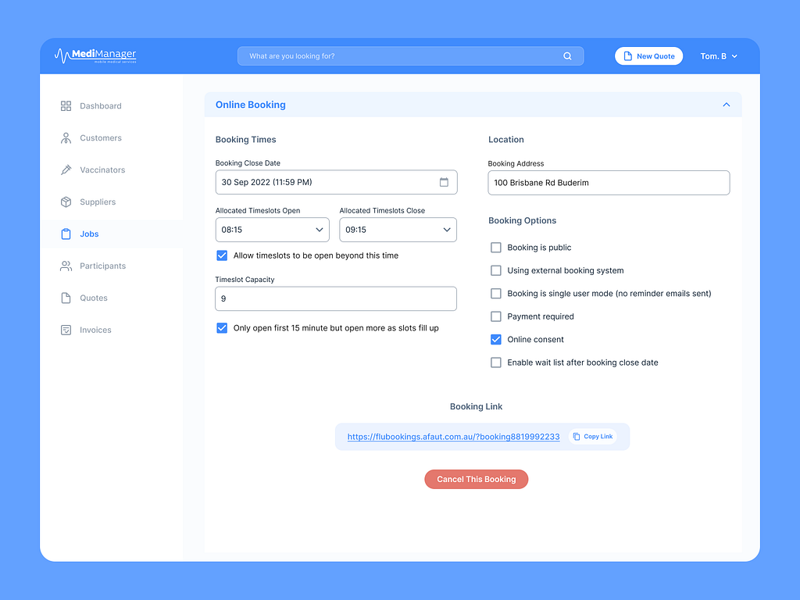Screen dimensions: 800x600
Task: Click the Booking Address field
Action: click(609, 183)
